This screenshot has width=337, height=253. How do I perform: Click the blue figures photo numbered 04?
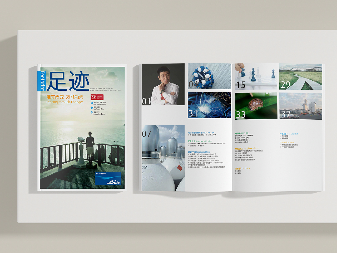[x=209, y=76]
